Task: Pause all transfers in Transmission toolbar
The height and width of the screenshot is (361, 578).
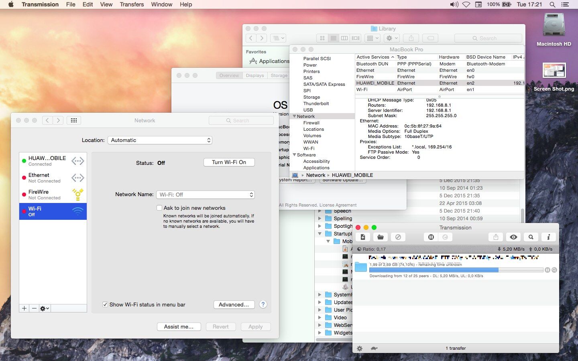Action: click(x=431, y=237)
